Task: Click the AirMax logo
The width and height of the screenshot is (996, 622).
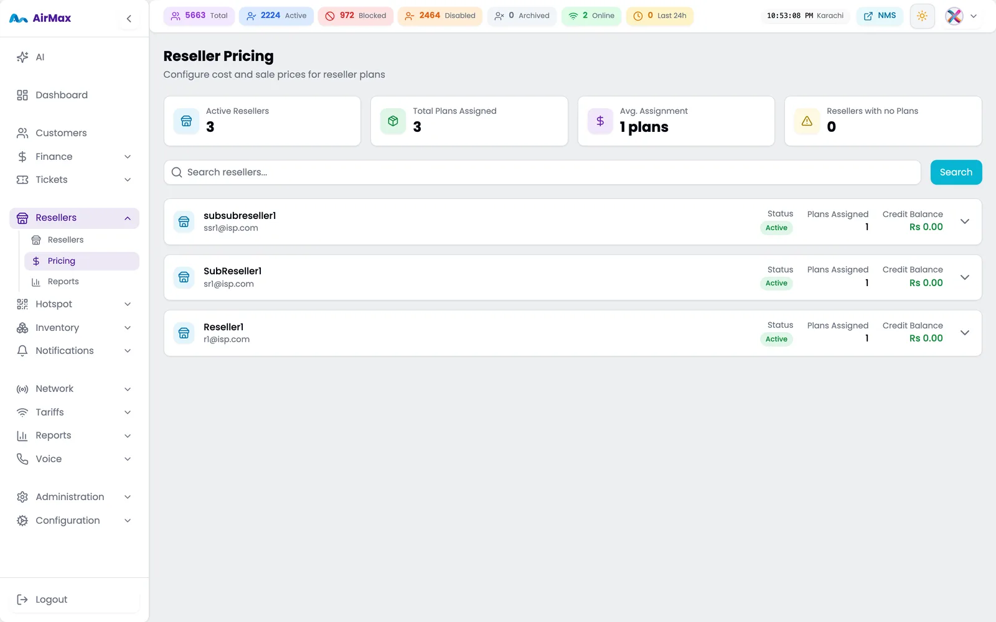Action: coord(40,19)
